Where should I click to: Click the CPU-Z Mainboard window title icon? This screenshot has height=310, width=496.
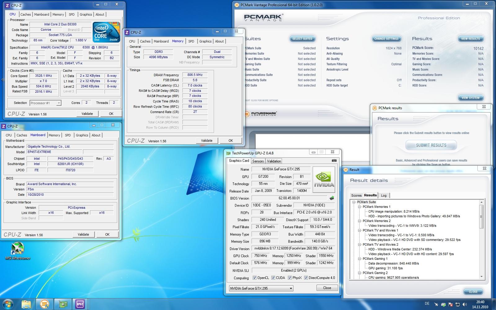pos(3,126)
